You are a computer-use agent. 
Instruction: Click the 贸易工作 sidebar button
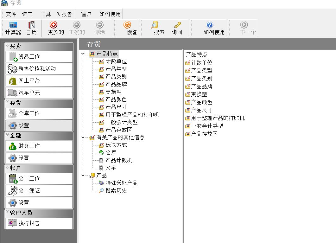coord(39,57)
